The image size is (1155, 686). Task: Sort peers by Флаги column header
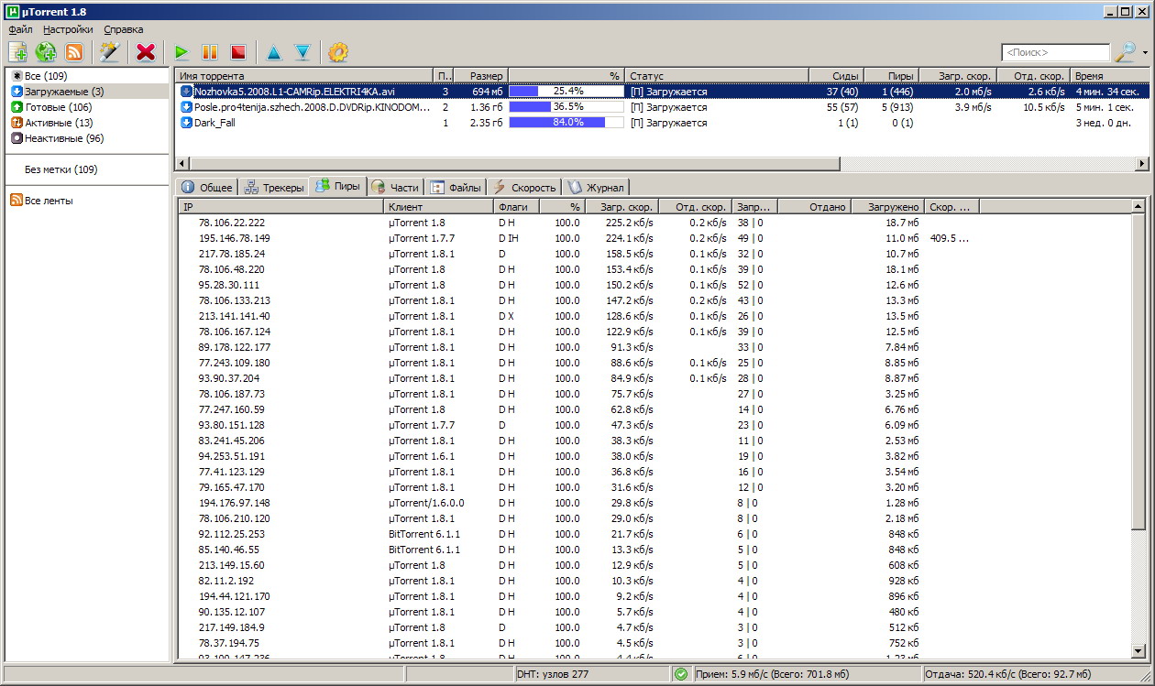(x=516, y=207)
